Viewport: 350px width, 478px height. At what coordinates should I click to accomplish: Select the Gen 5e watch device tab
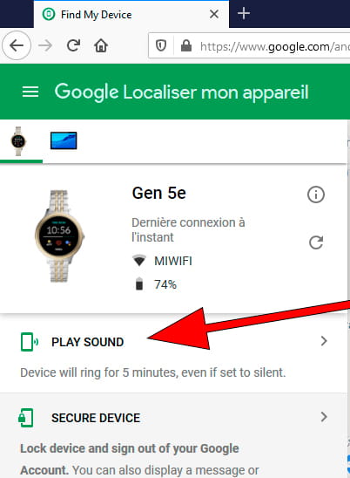pos(18,141)
